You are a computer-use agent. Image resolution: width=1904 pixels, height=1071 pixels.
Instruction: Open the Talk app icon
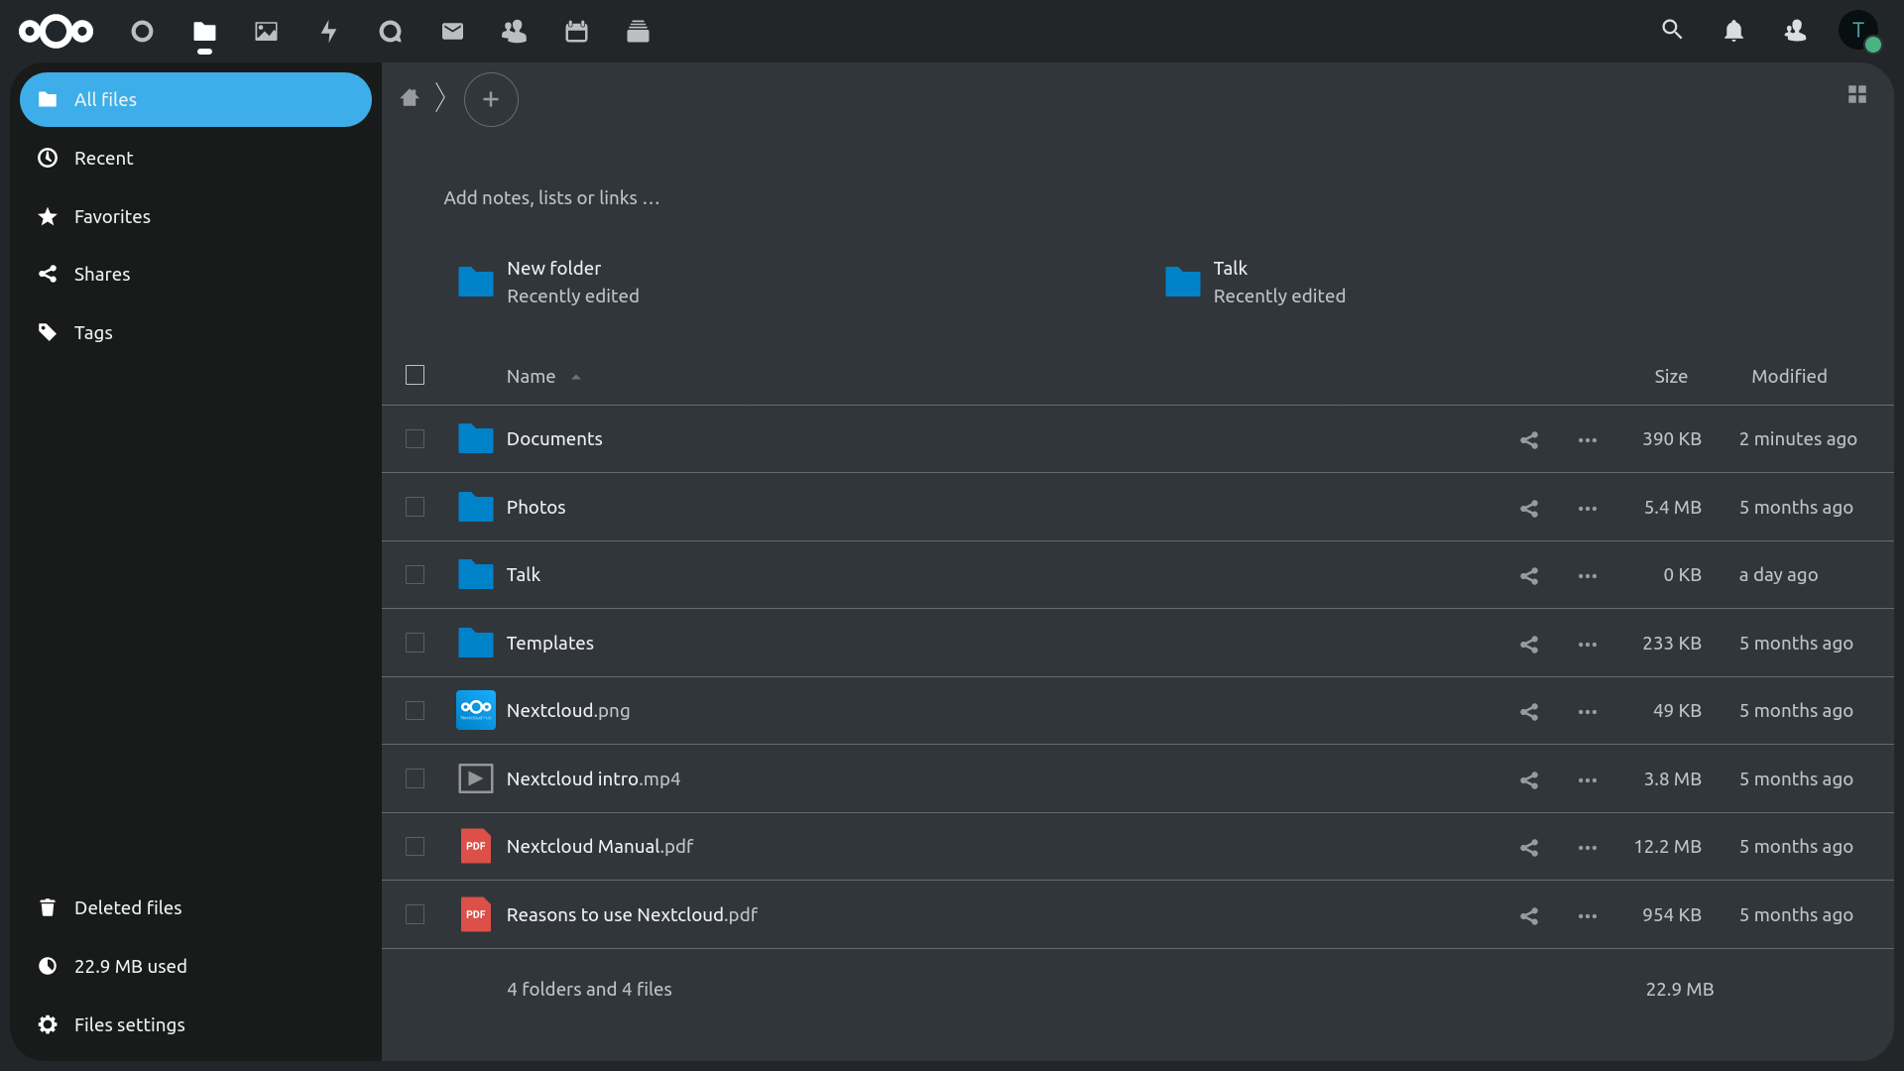[391, 32]
